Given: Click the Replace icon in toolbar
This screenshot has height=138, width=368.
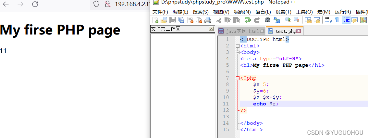Looking at the screenshot, I should coord(277,20).
